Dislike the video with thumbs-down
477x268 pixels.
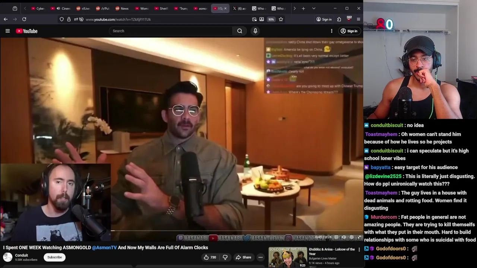[x=225, y=257]
